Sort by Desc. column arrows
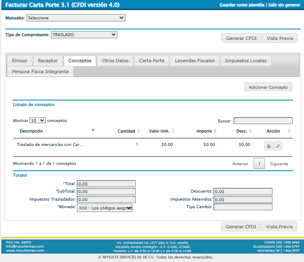304x262 pixels. point(250,131)
